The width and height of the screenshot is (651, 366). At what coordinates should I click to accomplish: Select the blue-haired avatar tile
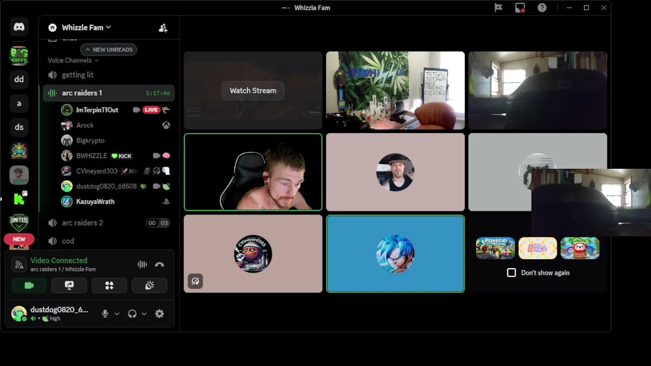click(395, 254)
